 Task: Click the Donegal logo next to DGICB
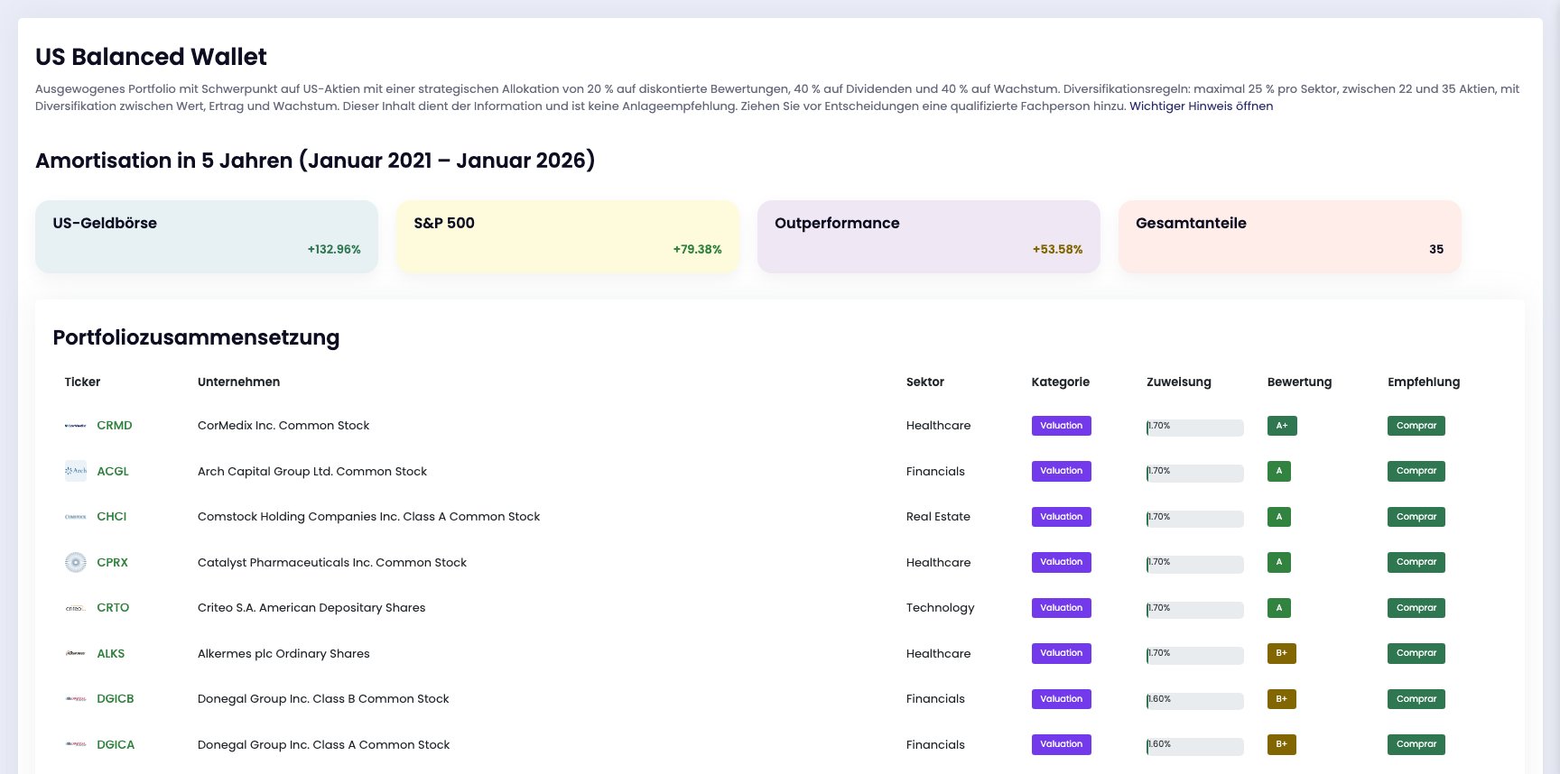76,699
